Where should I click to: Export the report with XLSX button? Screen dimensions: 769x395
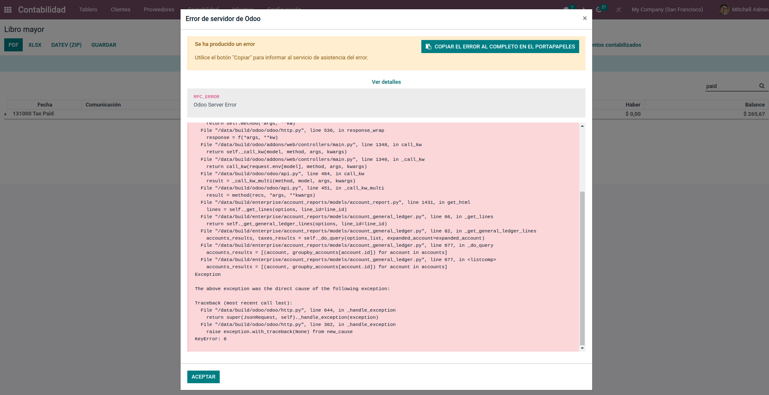35,45
